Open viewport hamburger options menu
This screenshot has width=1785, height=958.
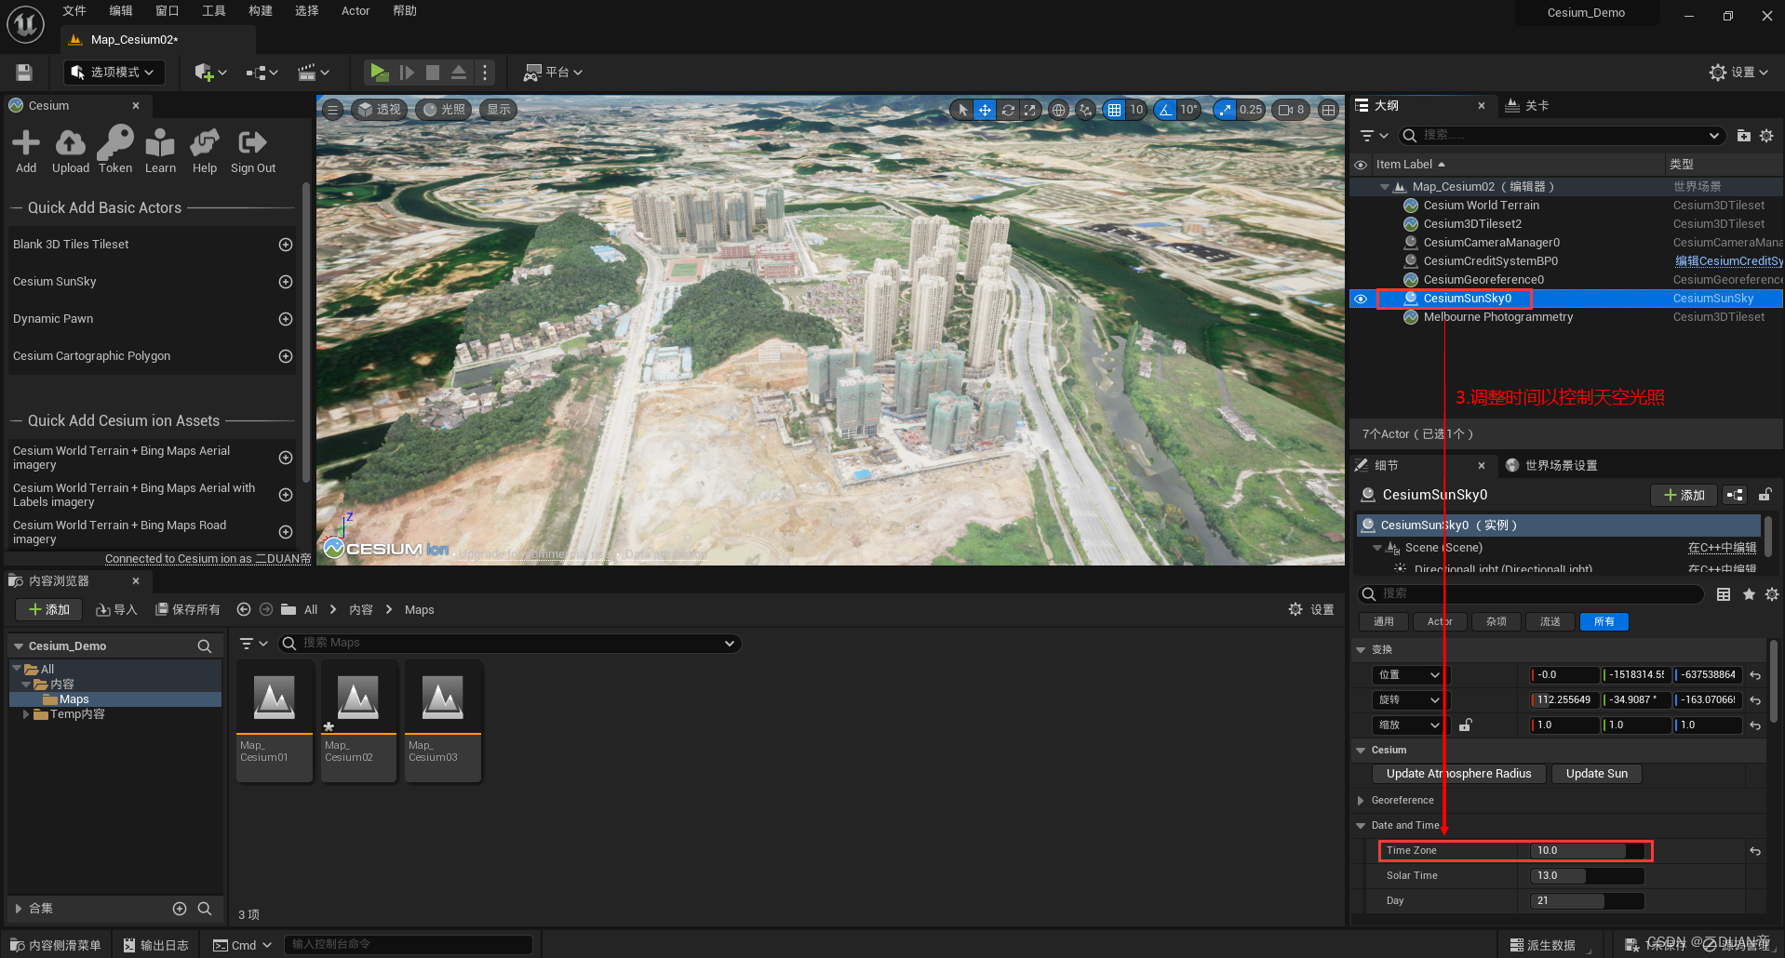(x=332, y=110)
